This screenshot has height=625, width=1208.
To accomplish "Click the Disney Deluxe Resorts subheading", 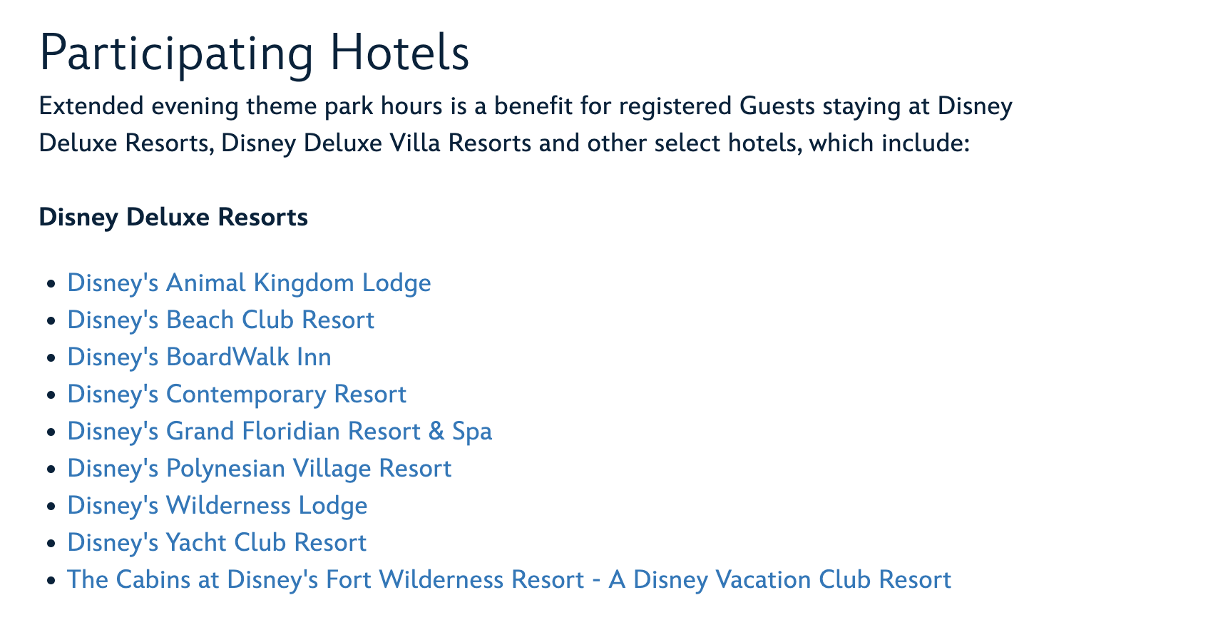I will point(173,217).
